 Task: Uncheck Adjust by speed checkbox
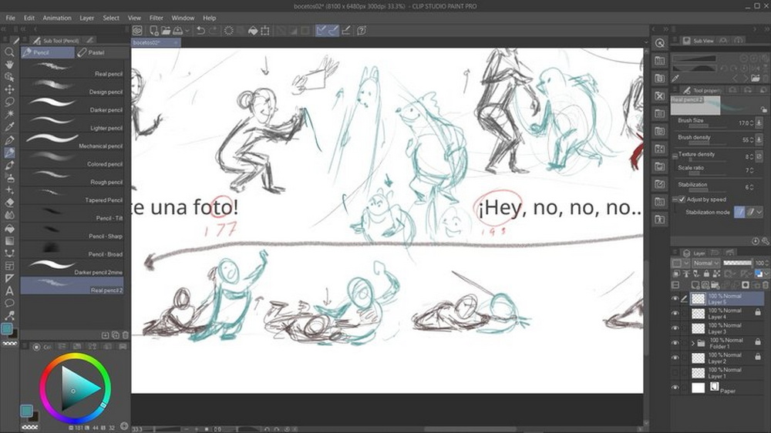[x=682, y=200]
